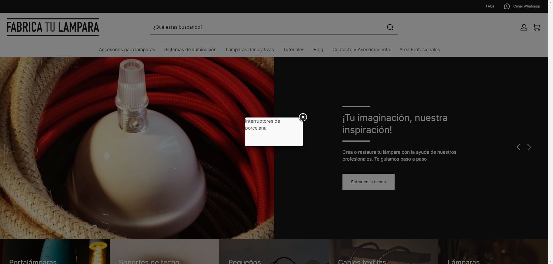The height and width of the screenshot is (264, 553).
Task: Open the Tutoriales menu item
Action: 293,49
